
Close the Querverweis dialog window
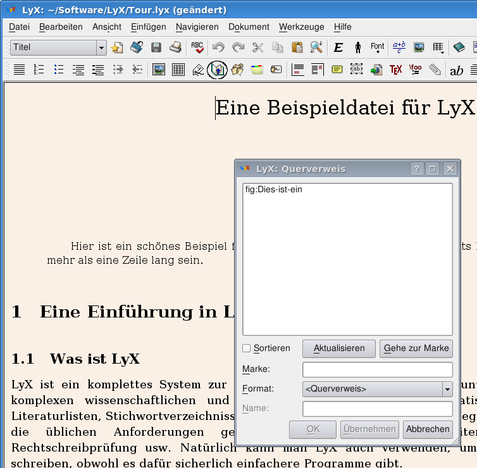coord(450,169)
